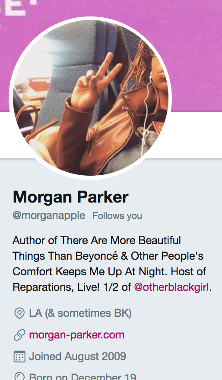This screenshot has height=380, width=222.
Task: Click the white partial lettering on banner corner
Action: pyautogui.click(x=18, y=7)
